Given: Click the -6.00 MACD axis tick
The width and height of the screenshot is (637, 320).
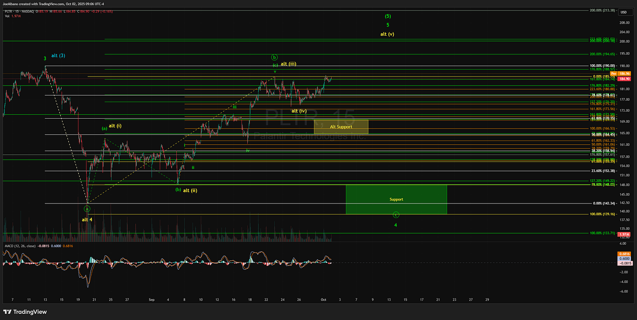Looking at the screenshot, I should pyautogui.click(x=623, y=292).
